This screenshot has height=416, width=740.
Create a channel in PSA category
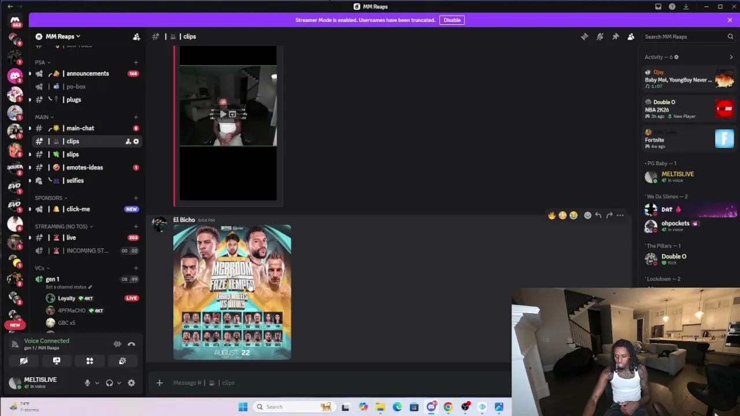tap(136, 62)
